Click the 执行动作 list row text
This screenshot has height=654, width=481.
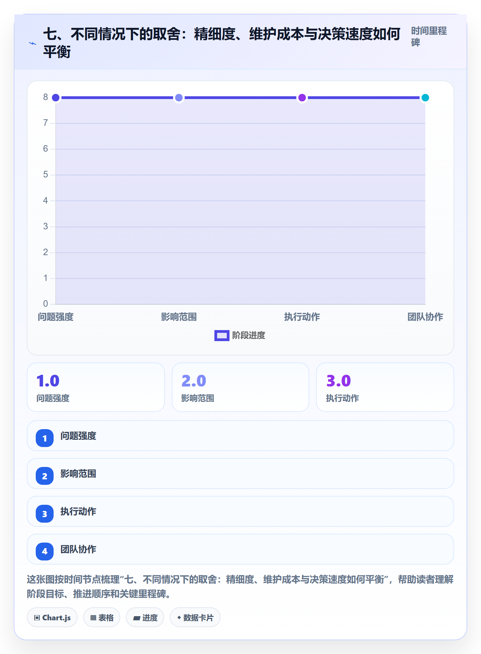(x=78, y=512)
